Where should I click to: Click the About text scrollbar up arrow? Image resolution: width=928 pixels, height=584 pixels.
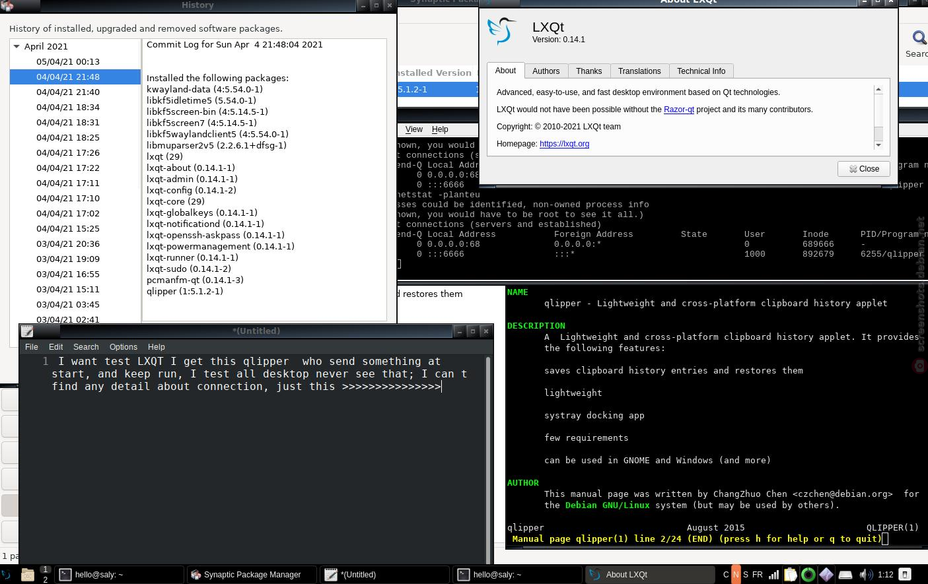pyautogui.click(x=878, y=89)
